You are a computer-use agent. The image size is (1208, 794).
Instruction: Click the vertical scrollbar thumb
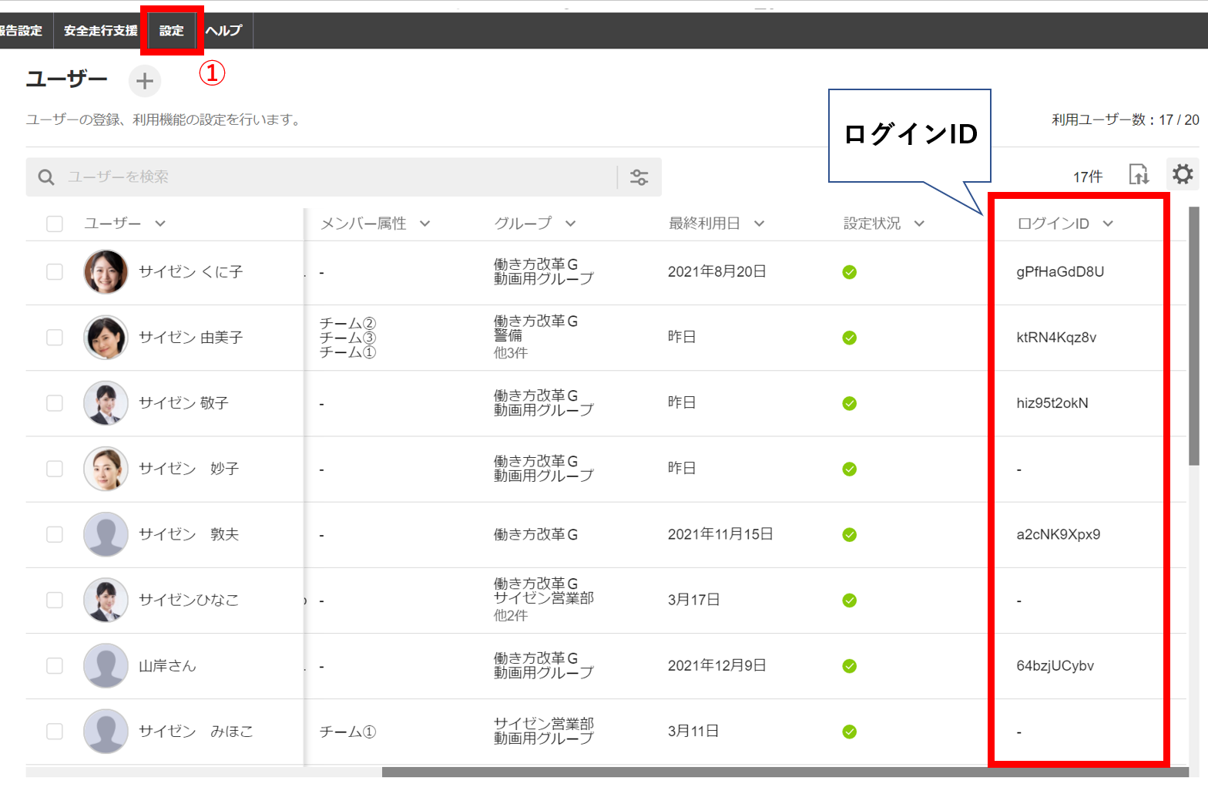tap(1194, 336)
